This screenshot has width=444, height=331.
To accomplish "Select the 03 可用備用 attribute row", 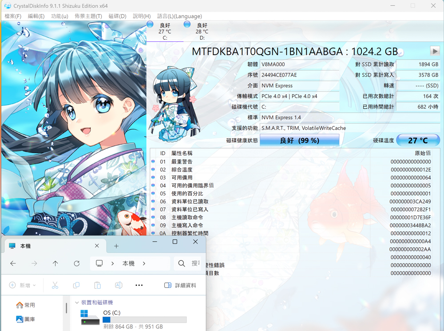I will coord(291,177).
